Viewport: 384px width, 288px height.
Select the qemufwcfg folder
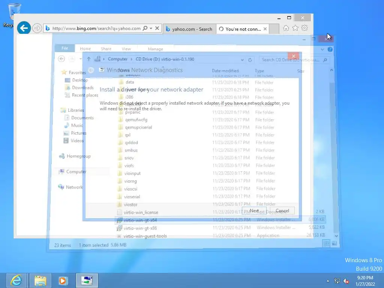[x=136, y=120]
